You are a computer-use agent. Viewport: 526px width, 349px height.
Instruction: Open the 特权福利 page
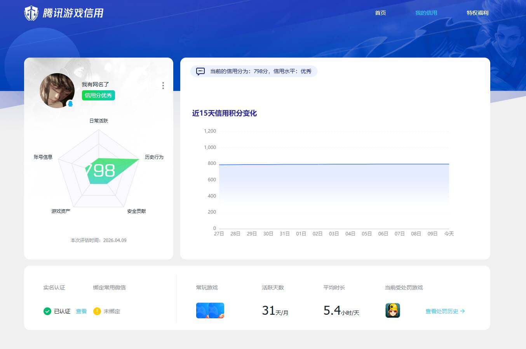click(x=477, y=13)
